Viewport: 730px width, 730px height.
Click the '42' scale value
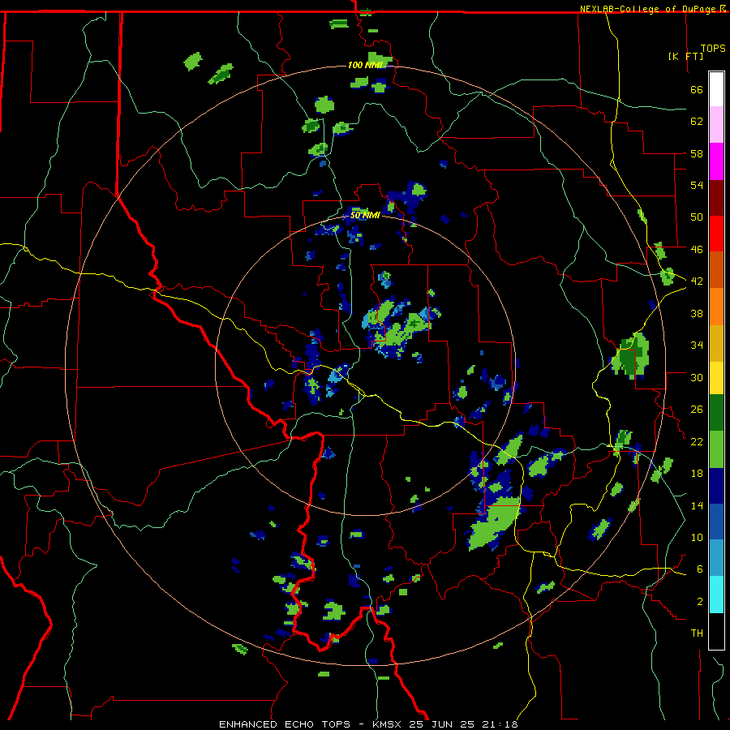(x=697, y=281)
